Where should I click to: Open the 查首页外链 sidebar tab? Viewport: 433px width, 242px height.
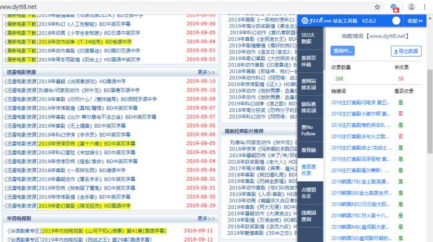(x=310, y=61)
